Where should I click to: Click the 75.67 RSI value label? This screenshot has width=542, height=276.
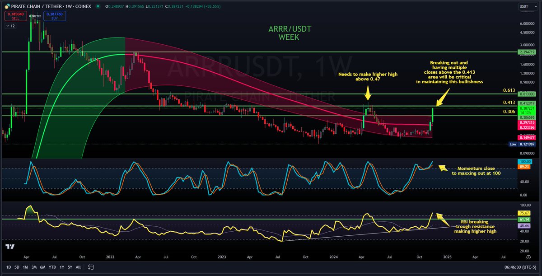click(x=523, y=212)
